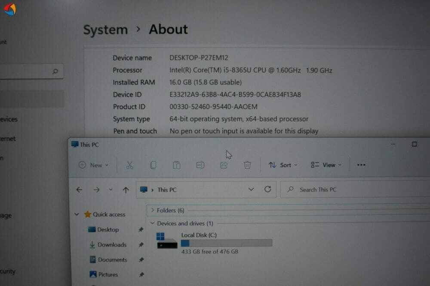The height and width of the screenshot is (286, 430).
Task: Go forward with the right arrow button
Action: [x=96, y=190]
